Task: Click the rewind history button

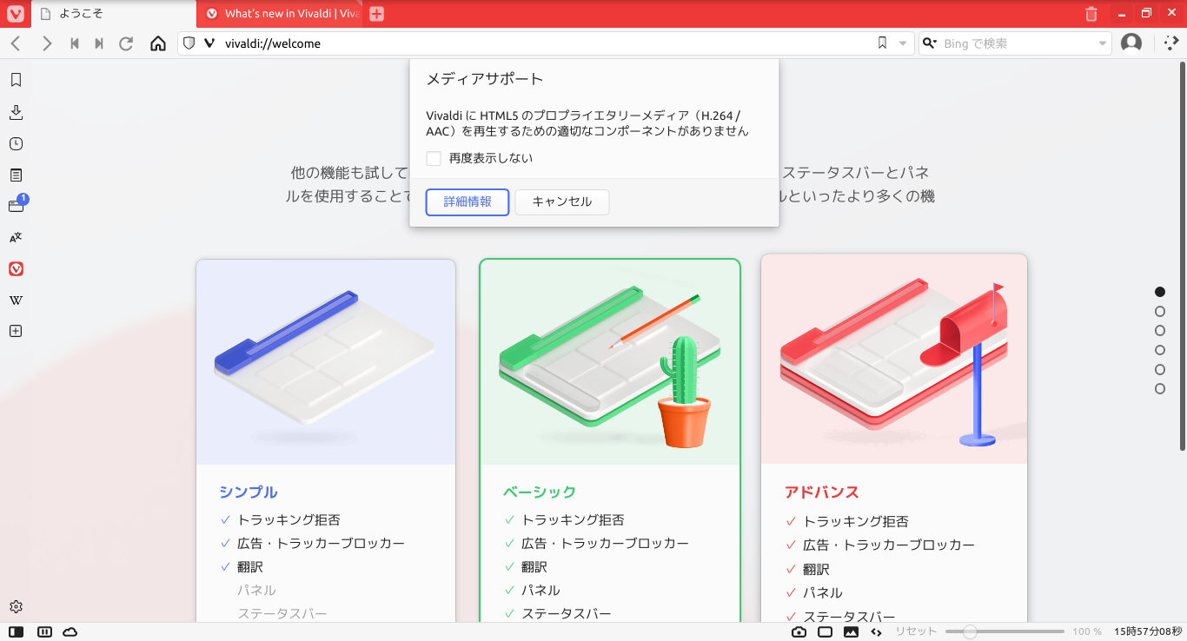Action: pos(75,43)
